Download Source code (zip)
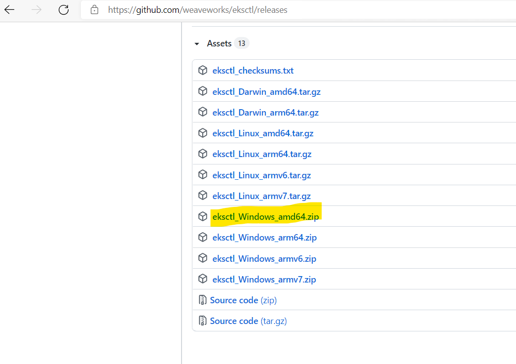Screen dimensions: 516x364 point(243,300)
